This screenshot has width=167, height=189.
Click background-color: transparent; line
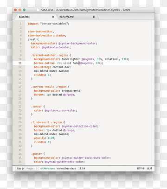[x=57, y=91]
